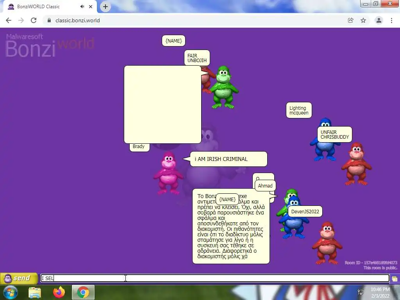The width and height of the screenshot is (400, 300).
Task: Click the FAIR UNBOJIH name tag
Action: click(x=197, y=58)
